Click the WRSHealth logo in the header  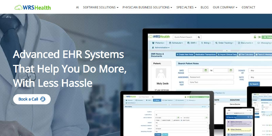pos(33,7)
